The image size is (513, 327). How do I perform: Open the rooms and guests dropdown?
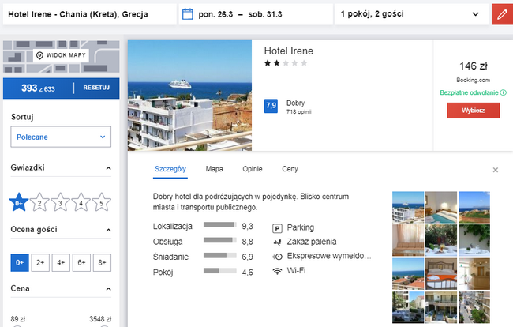tap(412, 14)
